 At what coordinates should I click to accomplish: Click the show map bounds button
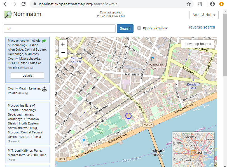pyautogui.click(x=197, y=44)
